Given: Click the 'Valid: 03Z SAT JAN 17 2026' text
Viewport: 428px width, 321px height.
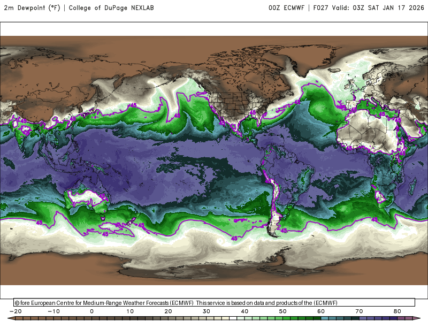Looking at the screenshot, I should 378,8.
